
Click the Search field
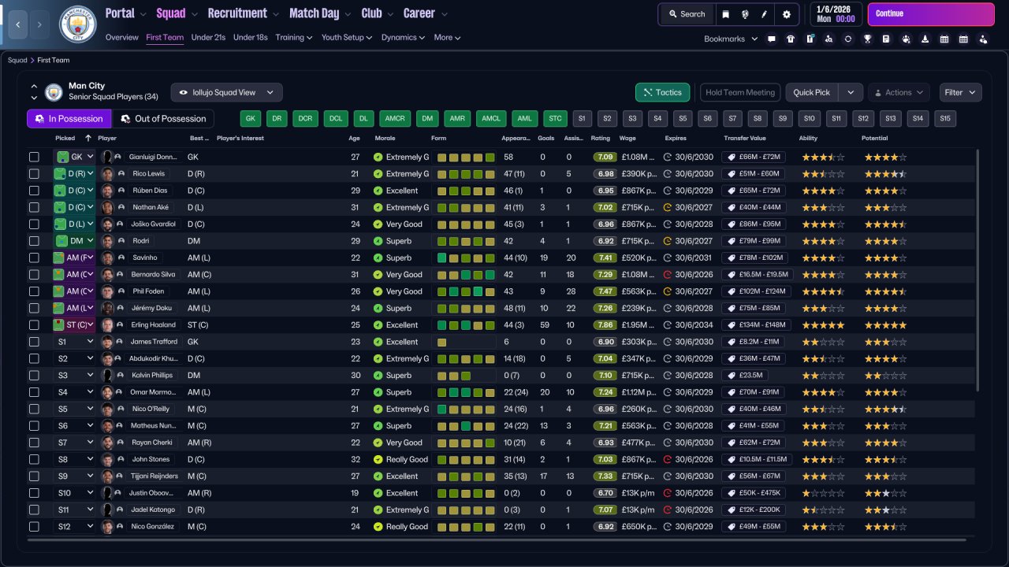[x=687, y=14]
